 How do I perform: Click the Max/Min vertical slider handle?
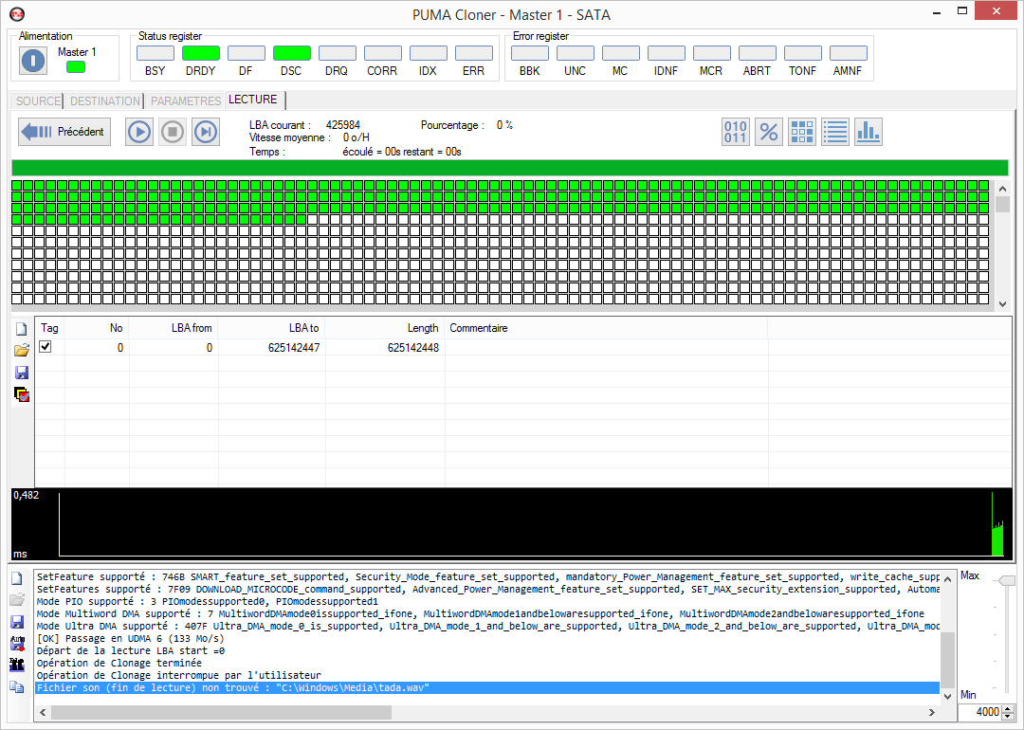coord(1008,580)
